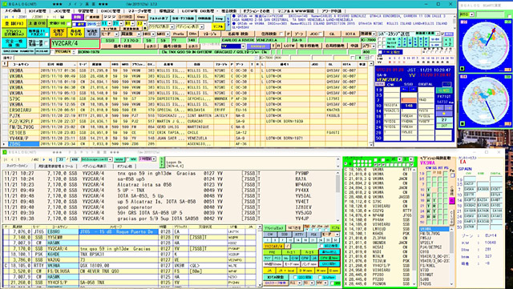513x289 pixels.
Task: Adjust the 2015 year stepper
Action: (x=99, y=23)
